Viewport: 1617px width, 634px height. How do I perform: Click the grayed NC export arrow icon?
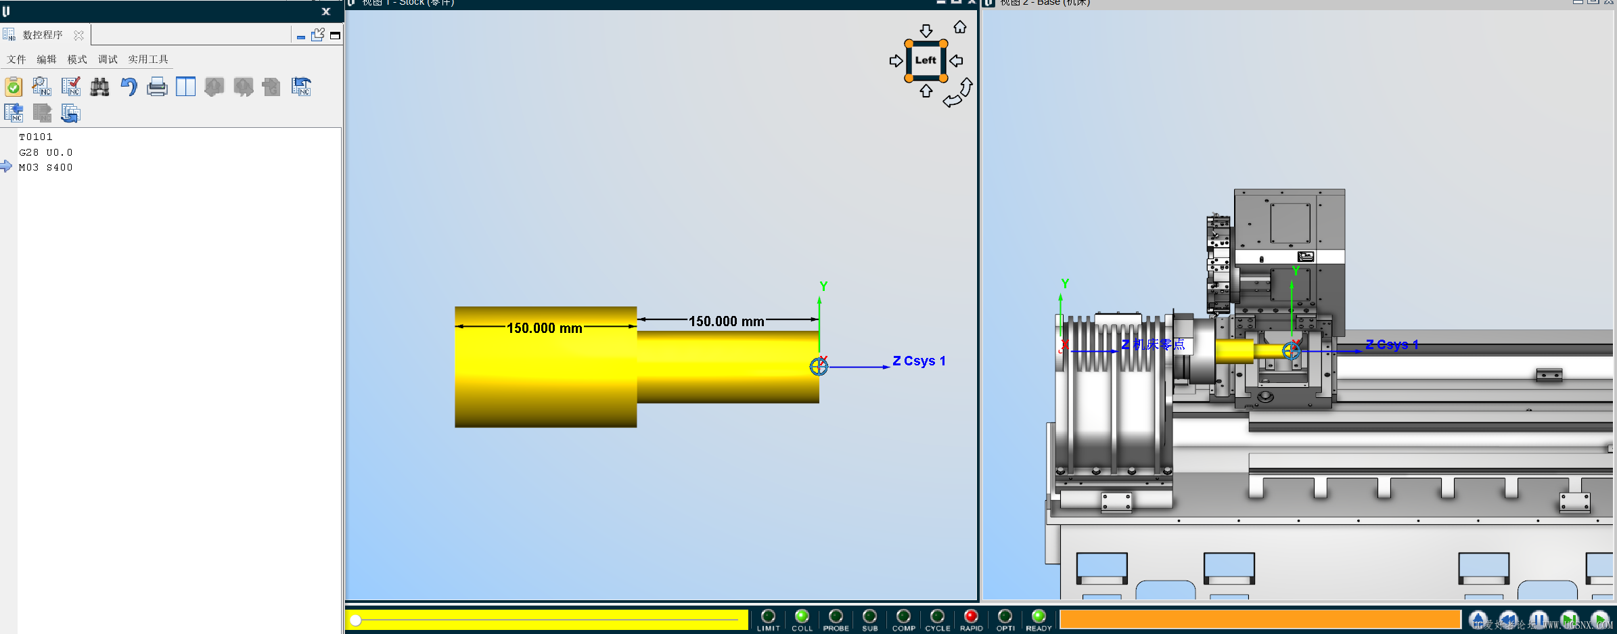42,113
